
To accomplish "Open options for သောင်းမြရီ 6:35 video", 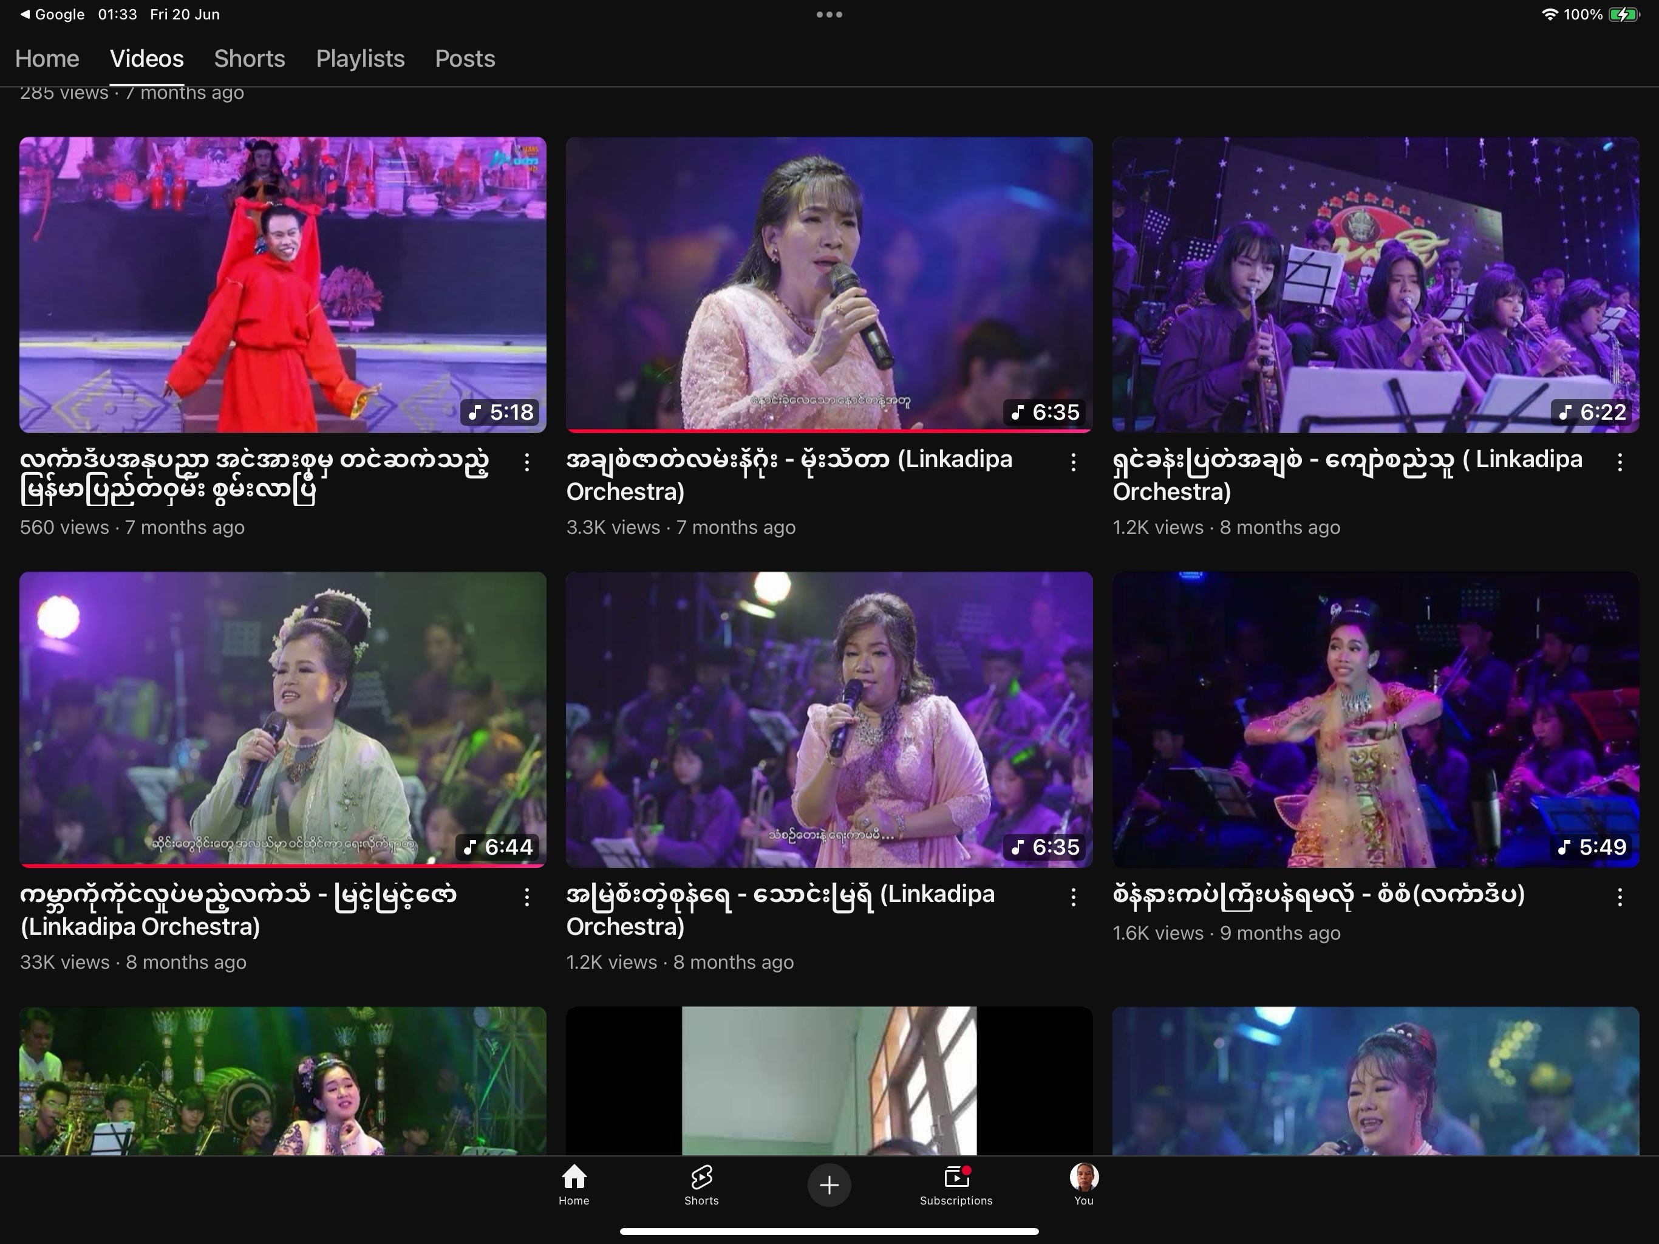I will click(x=1073, y=897).
